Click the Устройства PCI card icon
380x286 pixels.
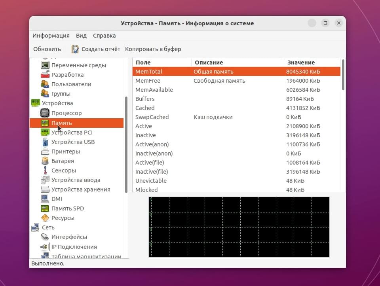[45, 132]
